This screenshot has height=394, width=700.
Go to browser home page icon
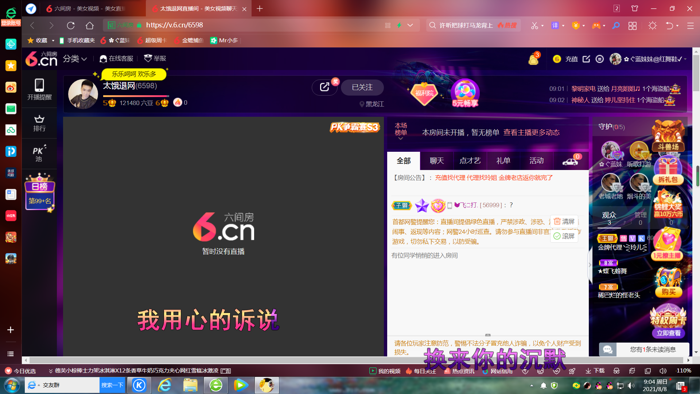[x=90, y=25]
